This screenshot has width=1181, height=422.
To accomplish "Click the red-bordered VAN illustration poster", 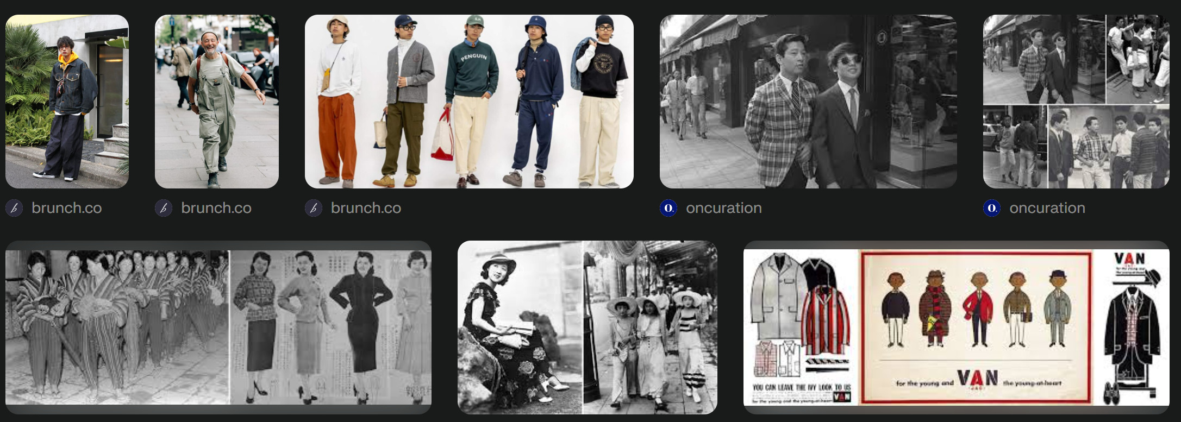I will coord(977,327).
